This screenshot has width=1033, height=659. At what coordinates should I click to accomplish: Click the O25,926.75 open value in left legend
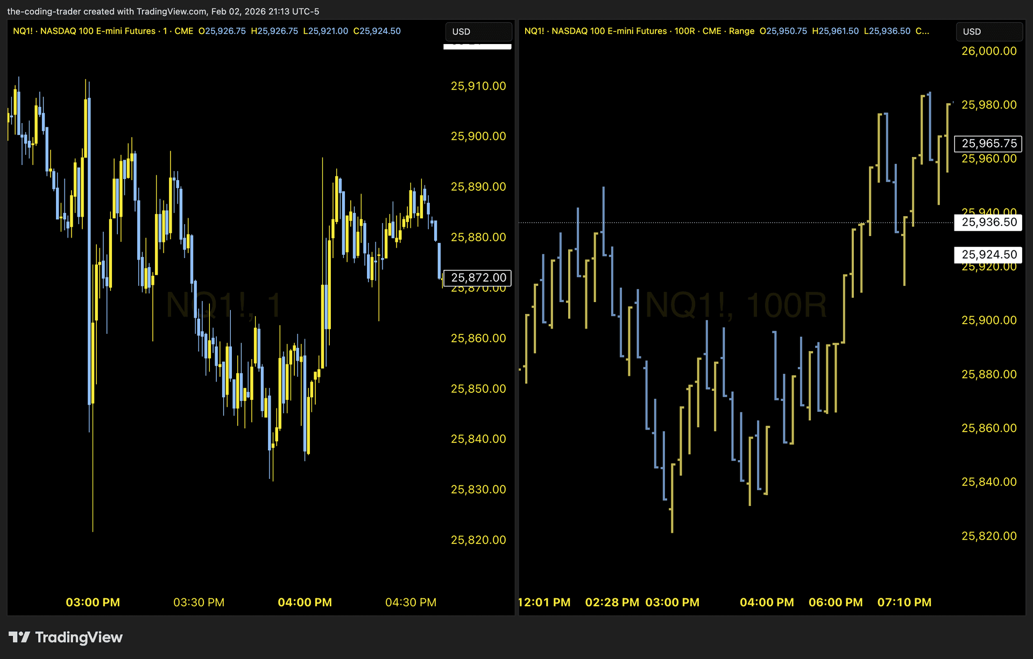pyautogui.click(x=222, y=31)
